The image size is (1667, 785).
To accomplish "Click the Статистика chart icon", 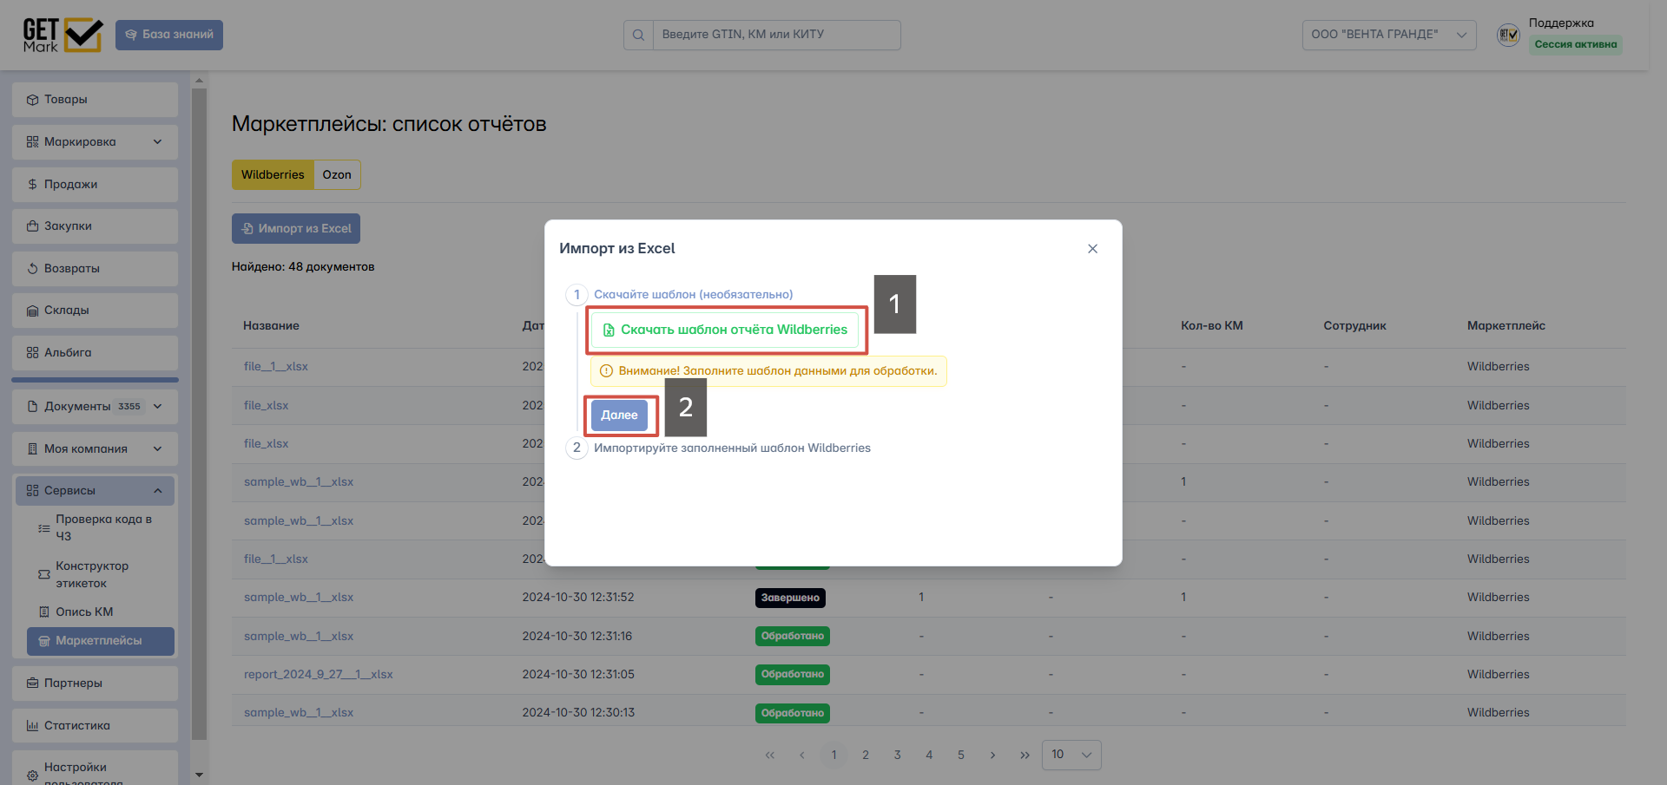I will coord(32,726).
